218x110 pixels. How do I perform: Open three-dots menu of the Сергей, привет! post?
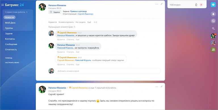[x=157, y=87]
